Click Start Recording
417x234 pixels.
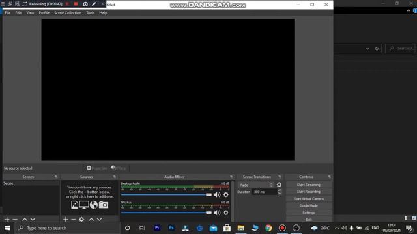309,192
